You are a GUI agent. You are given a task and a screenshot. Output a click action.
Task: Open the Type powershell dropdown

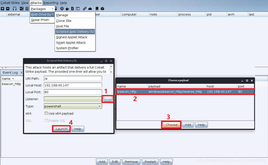click(99, 106)
